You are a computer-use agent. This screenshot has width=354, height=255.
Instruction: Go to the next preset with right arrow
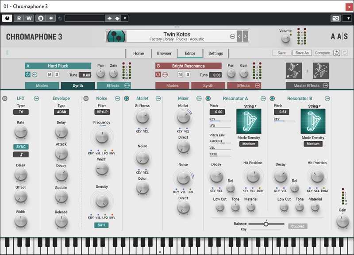[245, 36]
